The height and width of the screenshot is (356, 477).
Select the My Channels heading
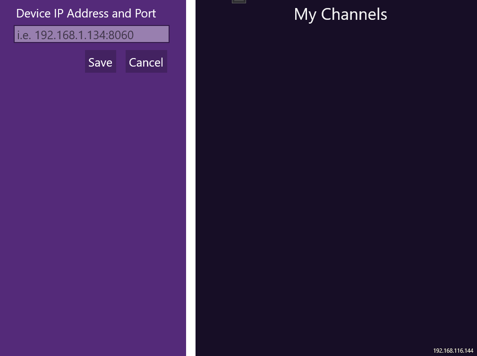(x=341, y=14)
